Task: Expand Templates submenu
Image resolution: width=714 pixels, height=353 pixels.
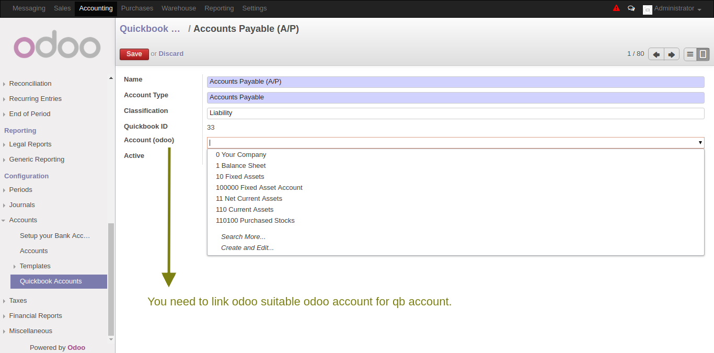Action: point(34,266)
